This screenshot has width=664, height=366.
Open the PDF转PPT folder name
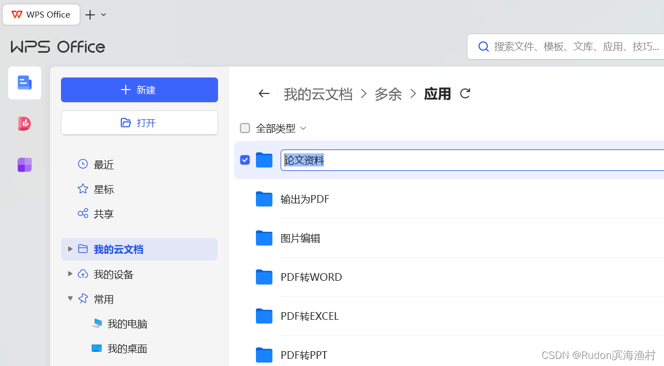(304, 355)
